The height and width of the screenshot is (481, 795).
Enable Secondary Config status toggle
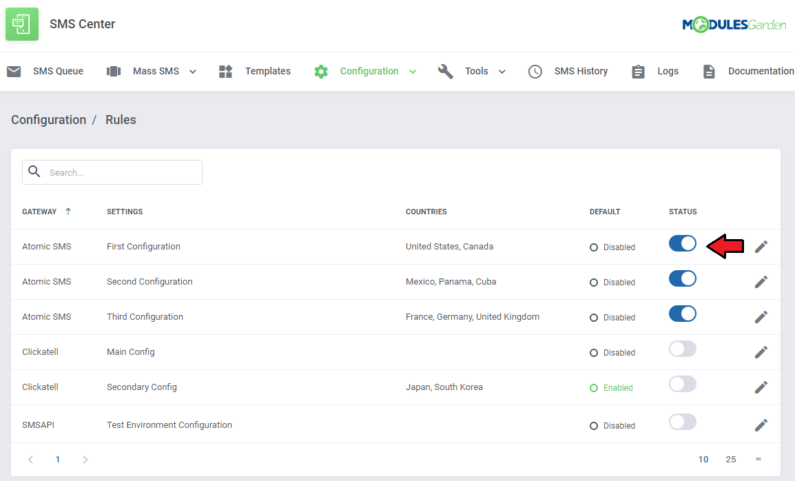tap(683, 384)
